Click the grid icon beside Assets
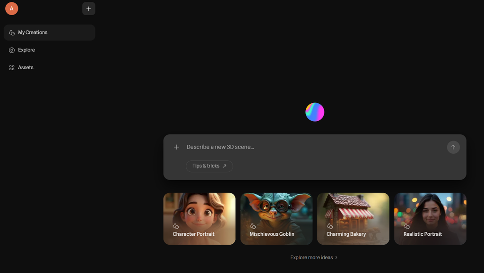 pyautogui.click(x=12, y=67)
